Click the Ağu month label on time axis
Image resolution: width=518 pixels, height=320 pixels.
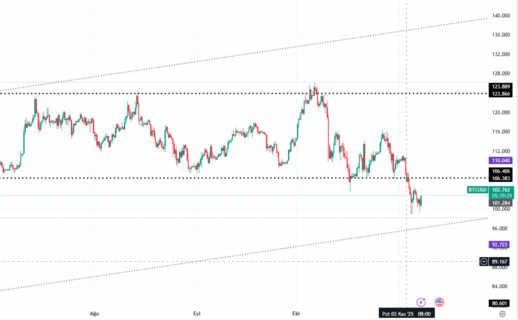coord(93,314)
